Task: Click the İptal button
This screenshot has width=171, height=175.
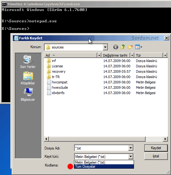Action: 156,156
